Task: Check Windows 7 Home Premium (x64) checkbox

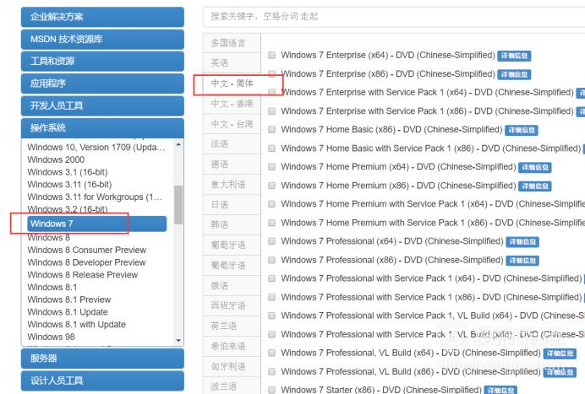Action: (x=272, y=167)
